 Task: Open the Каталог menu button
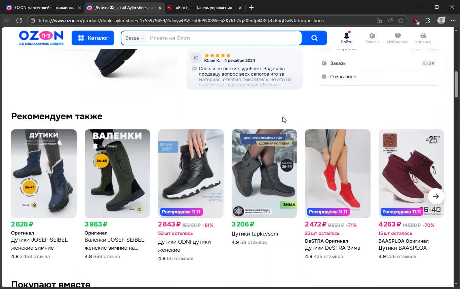(93, 38)
